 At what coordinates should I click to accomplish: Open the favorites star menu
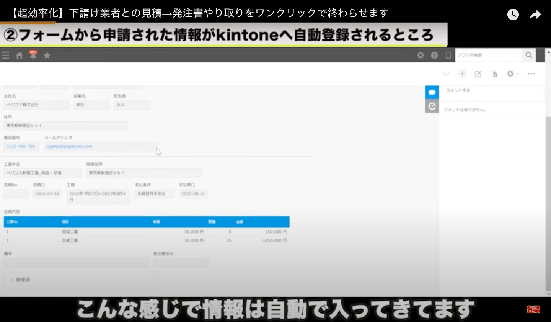point(47,55)
